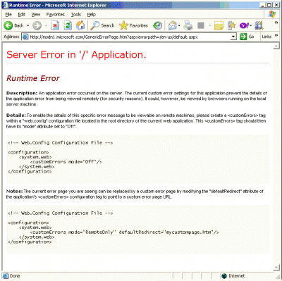Expand the Mail icon dropdown arrow
282x281 pixels.
pyautogui.click(x=179, y=25)
